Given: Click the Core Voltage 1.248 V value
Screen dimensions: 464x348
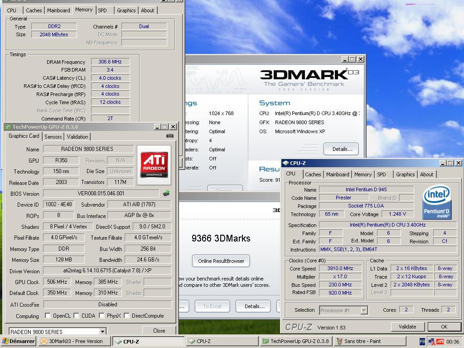Looking at the screenshot, I should point(397,214).
